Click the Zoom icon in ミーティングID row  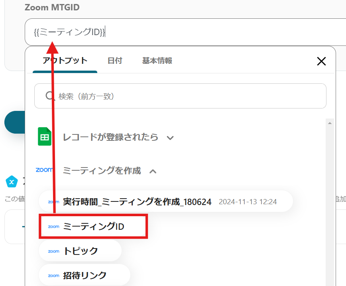54,227
